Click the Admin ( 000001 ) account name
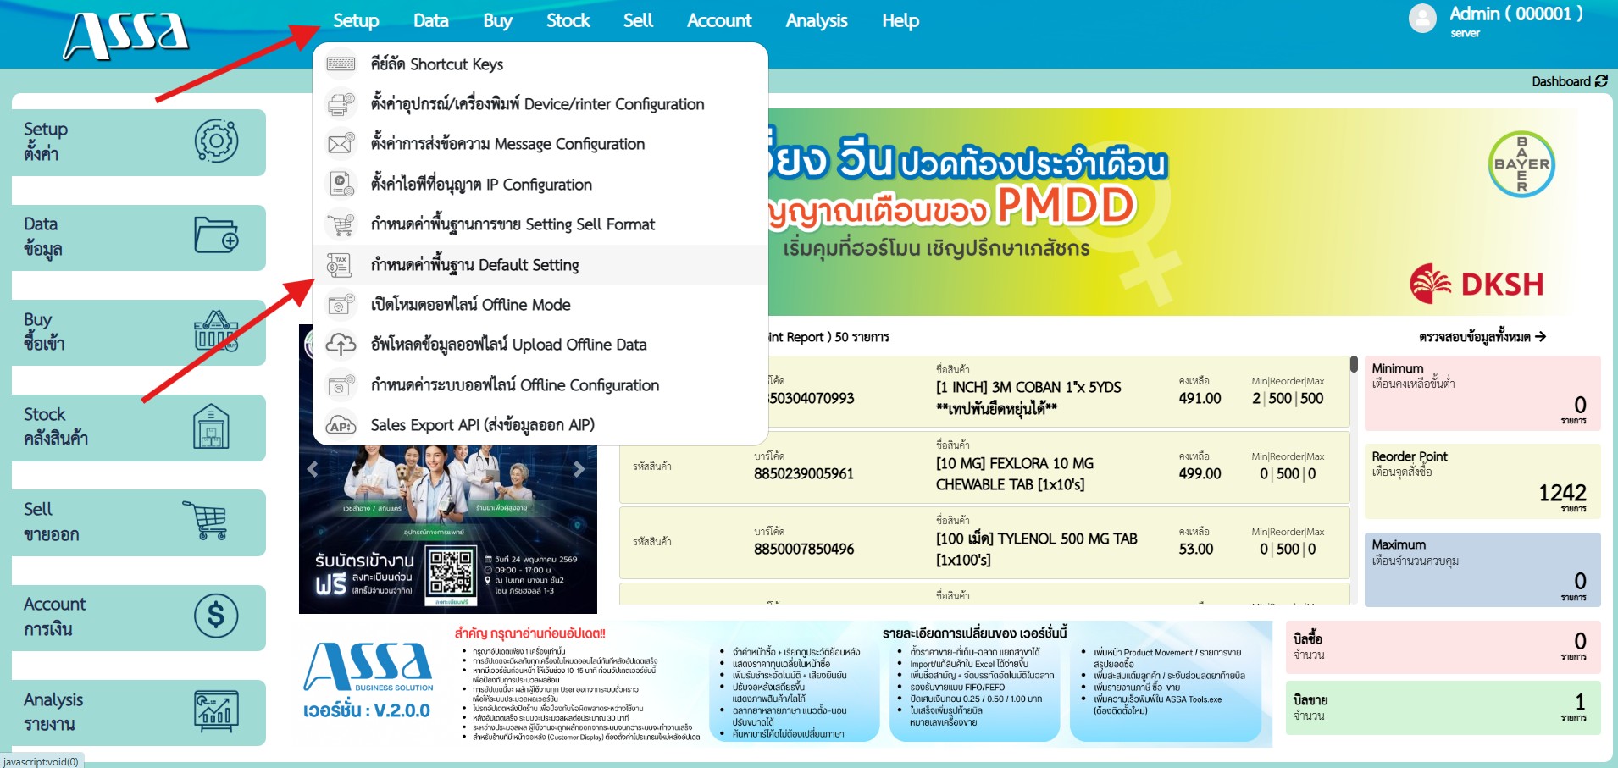 (x=1515, y=14)
